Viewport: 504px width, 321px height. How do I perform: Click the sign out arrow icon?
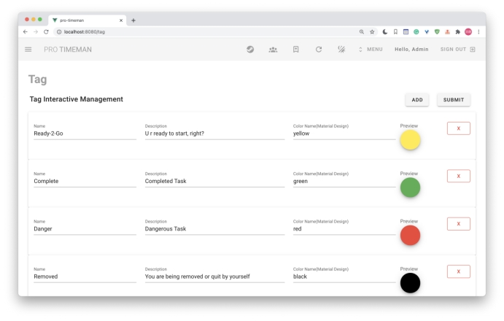pos(472,49)
